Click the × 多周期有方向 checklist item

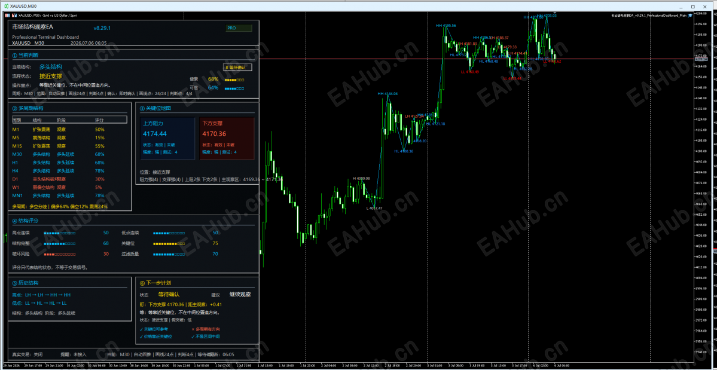(205, 329)
